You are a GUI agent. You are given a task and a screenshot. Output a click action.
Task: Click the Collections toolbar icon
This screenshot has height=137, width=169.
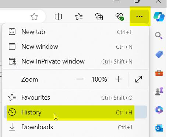click(x=99, y=17)
